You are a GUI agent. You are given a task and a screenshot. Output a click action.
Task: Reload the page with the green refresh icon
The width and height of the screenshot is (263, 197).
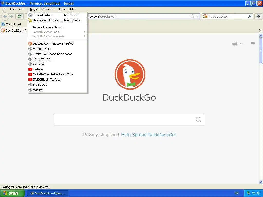tap(20, 16)
